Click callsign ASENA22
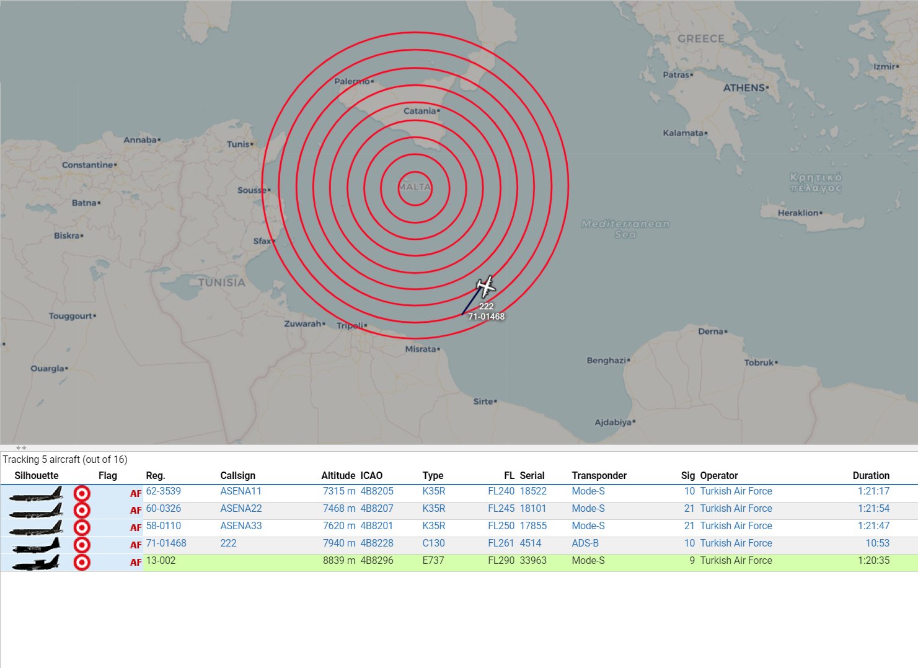 pyautogui.click(x=241, y=508)
